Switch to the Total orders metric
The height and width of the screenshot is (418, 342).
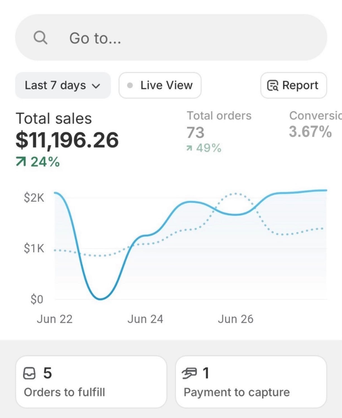[x=219, y=131]
